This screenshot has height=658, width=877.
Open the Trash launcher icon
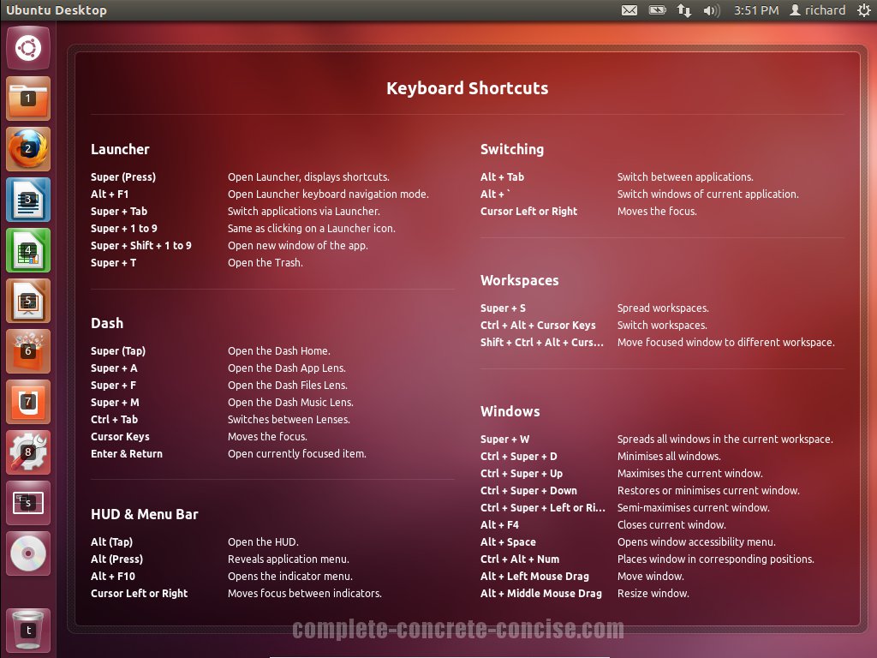28,631
